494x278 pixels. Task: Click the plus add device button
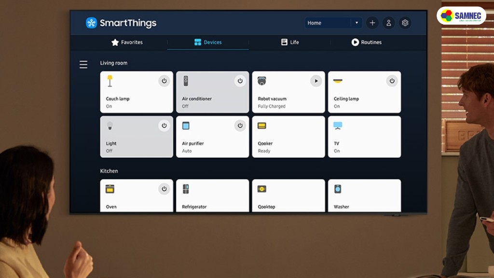tap(372, 23)
